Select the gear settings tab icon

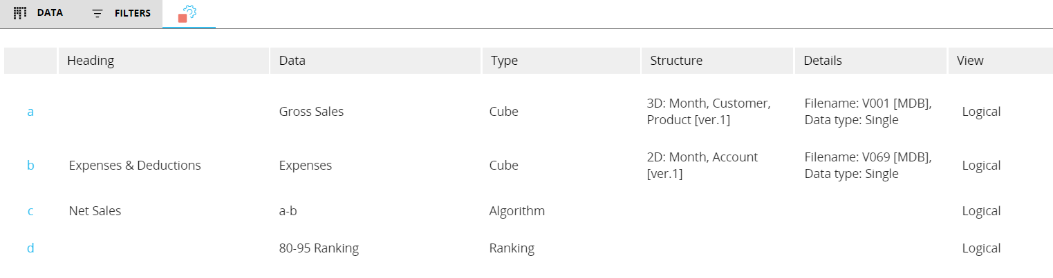[188, 13]
